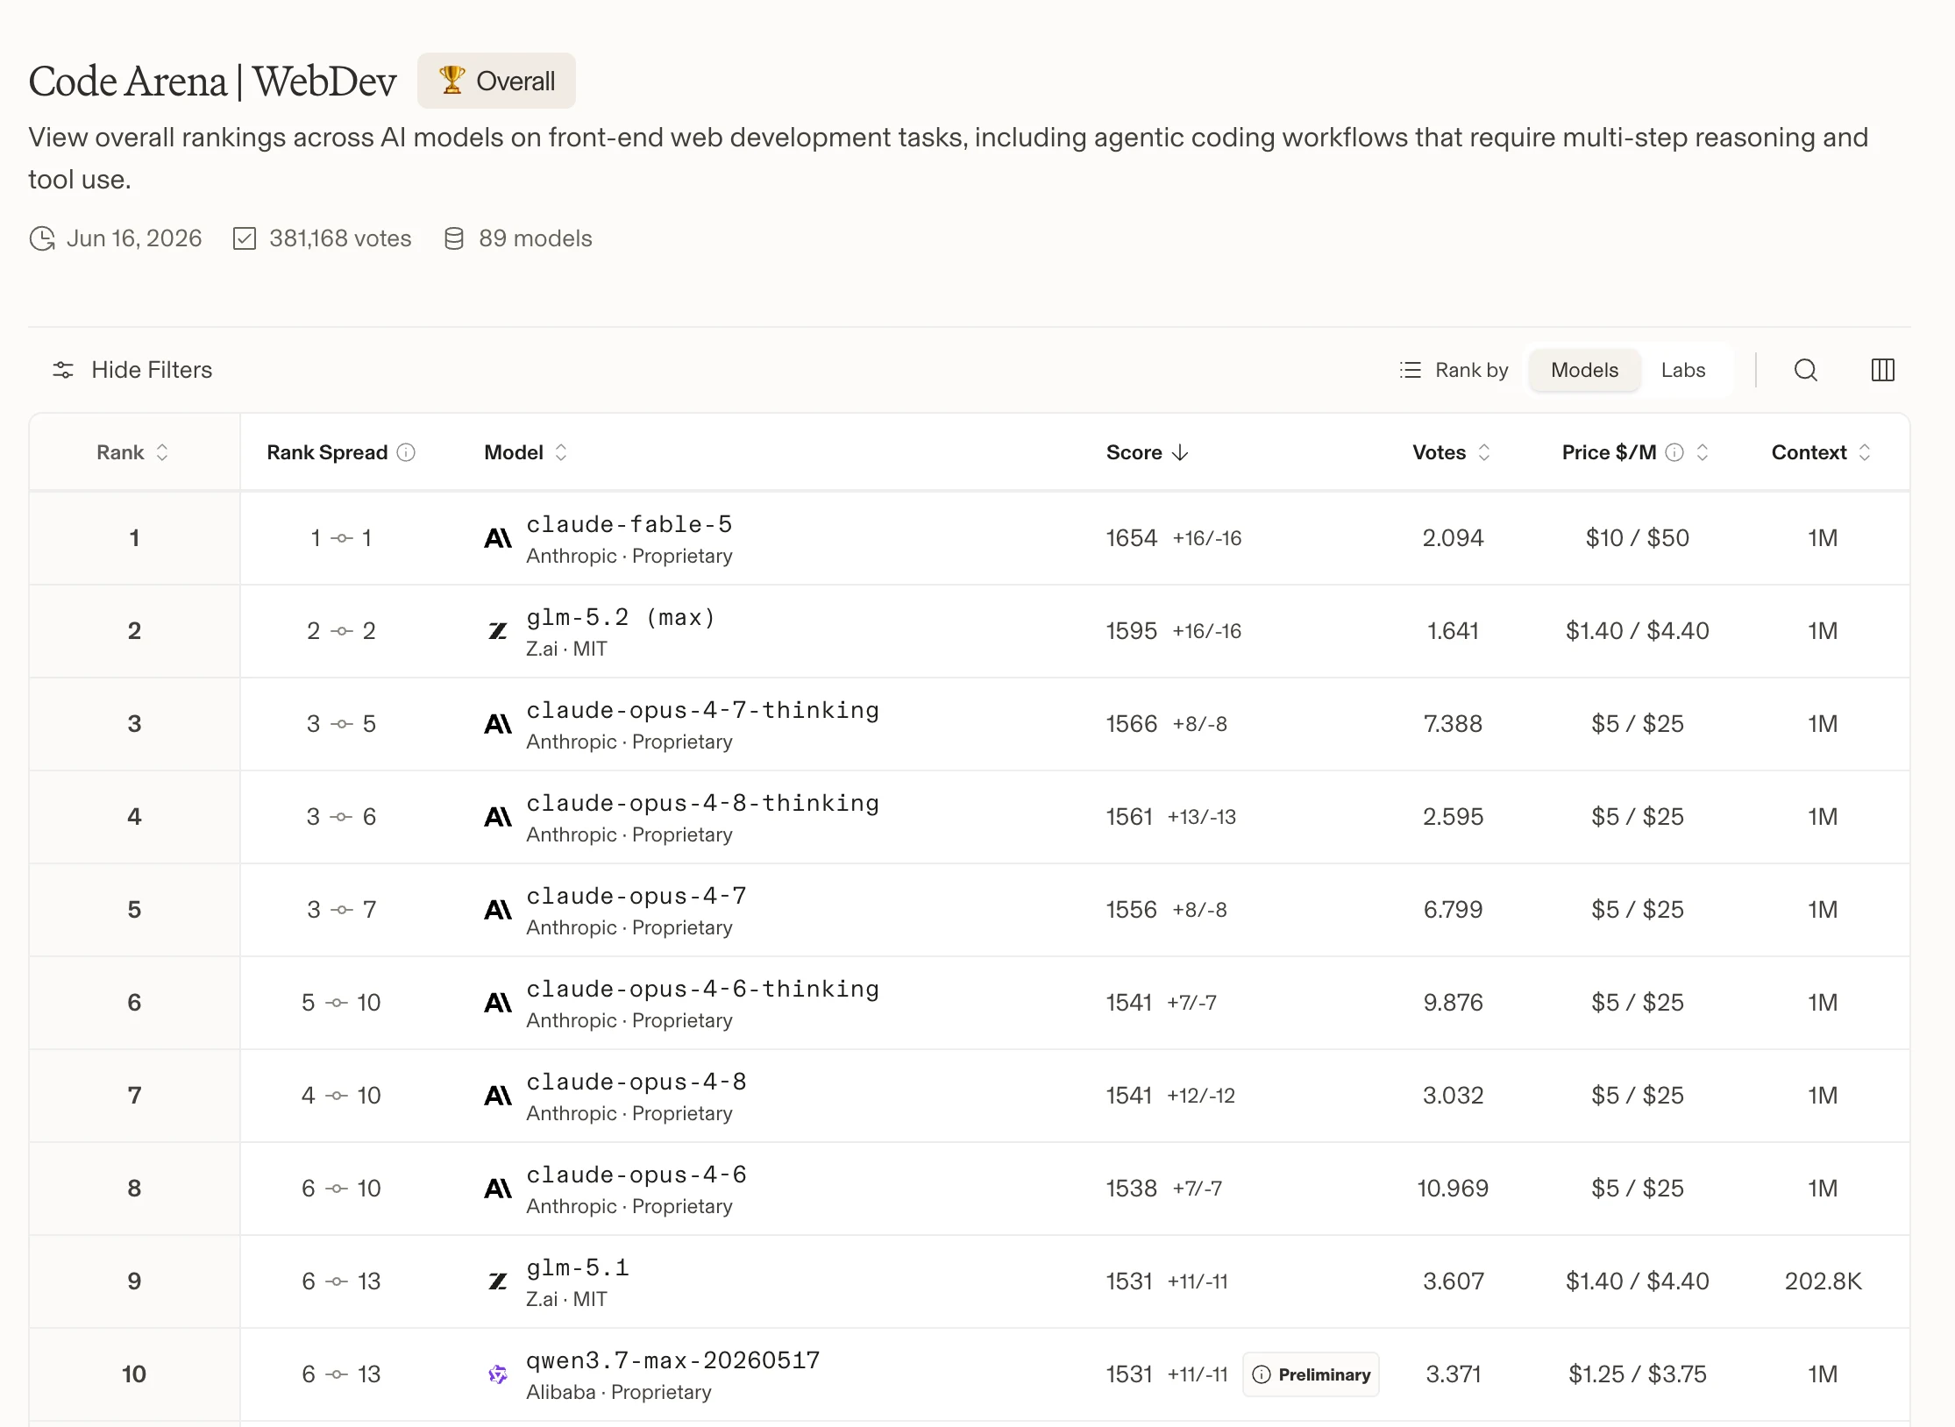
Task: Click the score 1595 for glm-5.2
Action: (x=1131, y=631)
